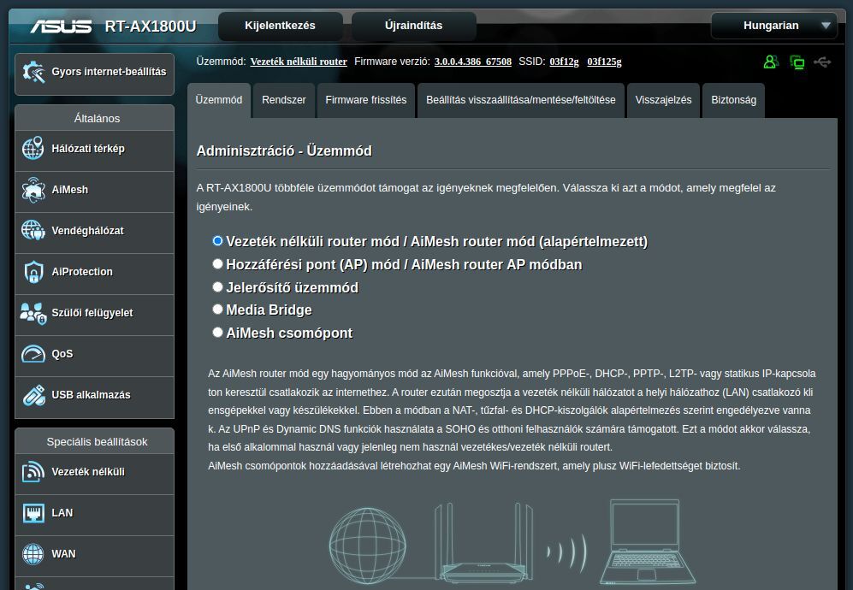Screen dimensions: 853x590
Task: Select AiMesh csomópont radio option
Action: point(217,333)
